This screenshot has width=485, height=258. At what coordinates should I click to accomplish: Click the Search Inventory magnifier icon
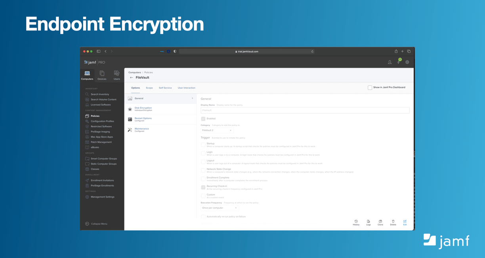click(x=87, y=94)
